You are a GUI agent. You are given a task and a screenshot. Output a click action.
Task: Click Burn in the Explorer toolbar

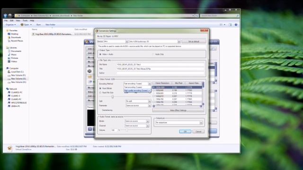[x=38, y=25]
